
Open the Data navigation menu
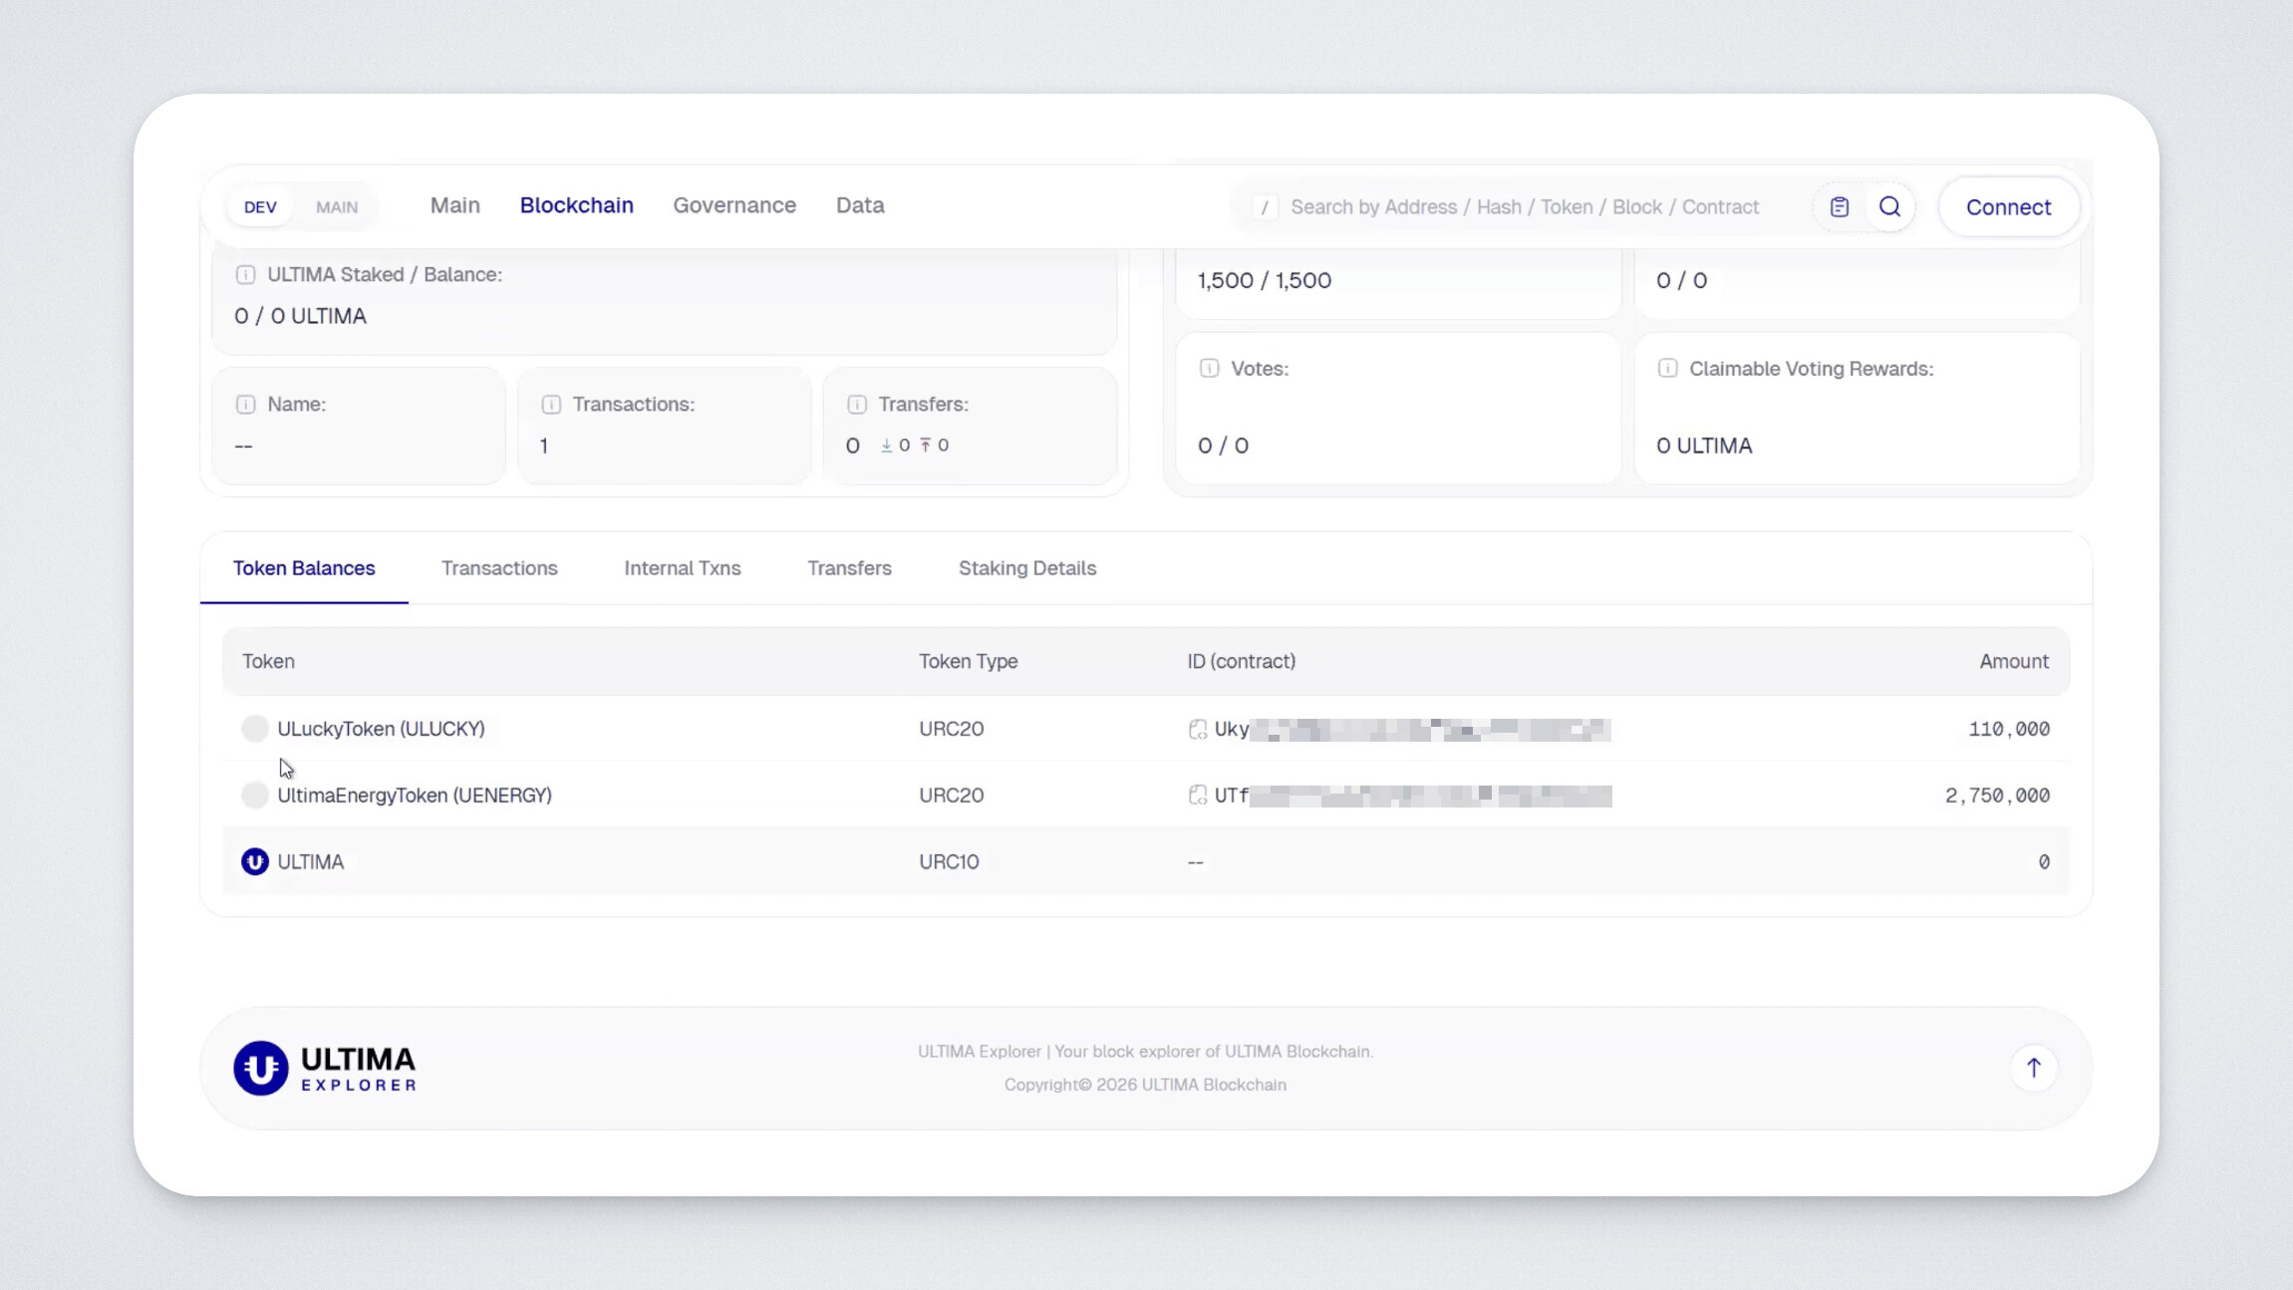859,205
